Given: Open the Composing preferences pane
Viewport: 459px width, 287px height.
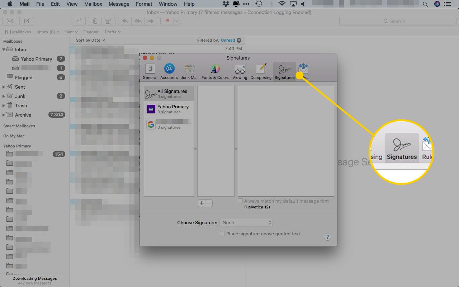Looking at the screenshot, I should (261, 71).
